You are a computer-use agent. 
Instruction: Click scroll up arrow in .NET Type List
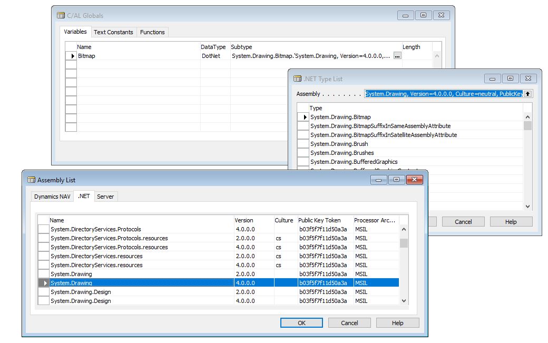click(528, 117)
